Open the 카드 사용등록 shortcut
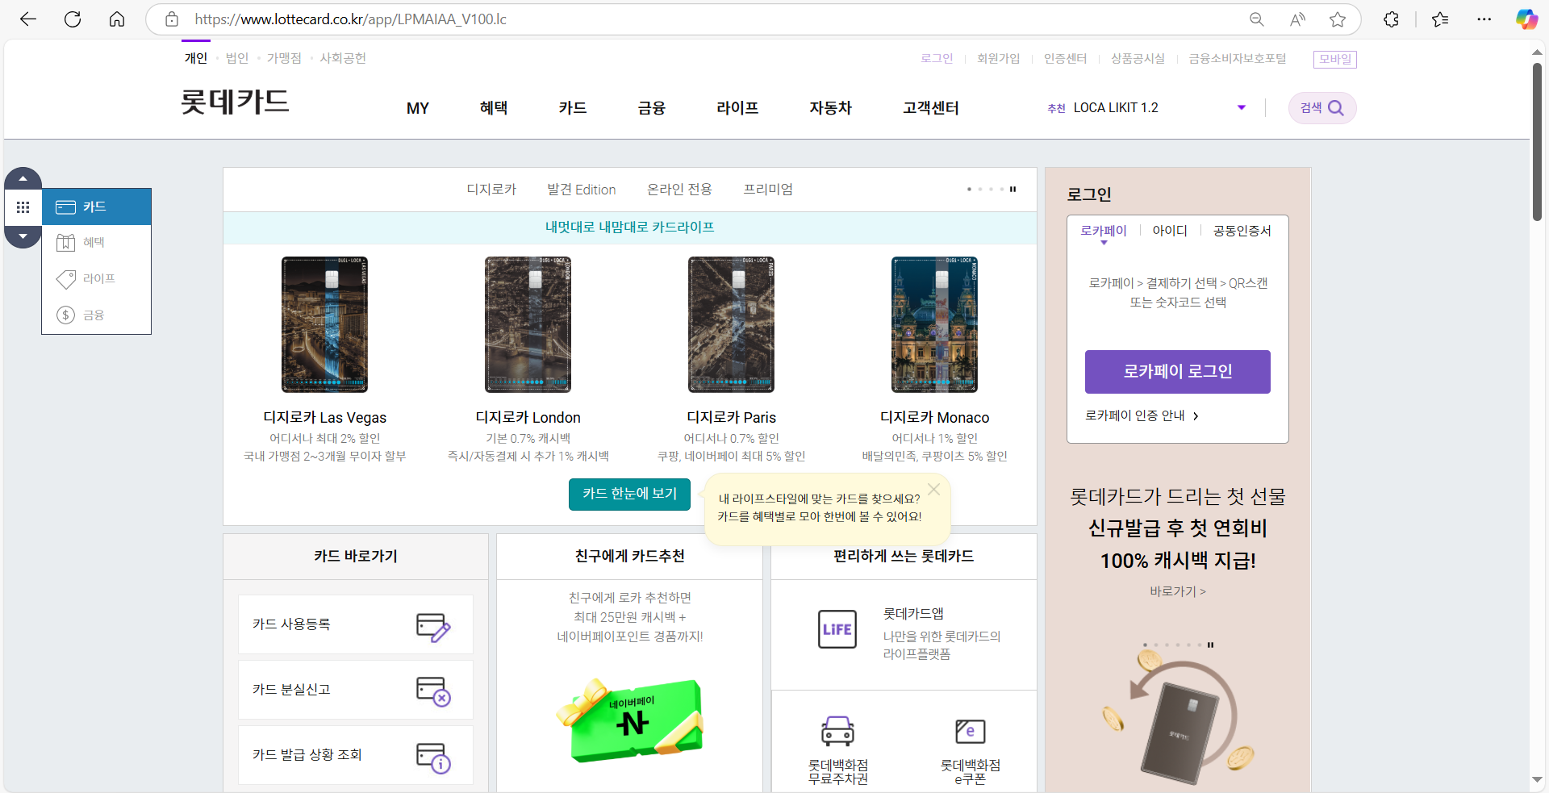This screenshot has width=1549, height=793. coord(356,624)
